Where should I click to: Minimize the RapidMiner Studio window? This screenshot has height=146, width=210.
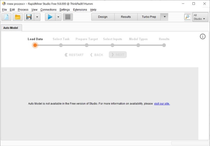point(183,4)
